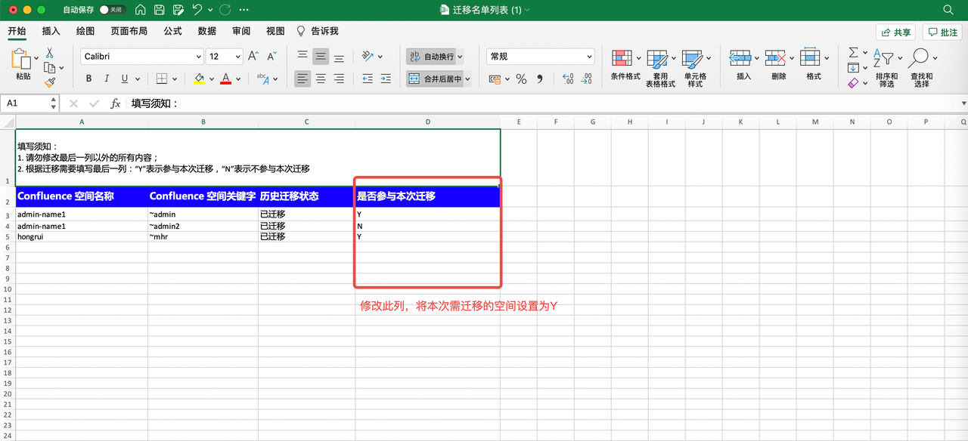Apply italic formatting
The width and height of the screenshot is (968, 441).
point(107,79)
